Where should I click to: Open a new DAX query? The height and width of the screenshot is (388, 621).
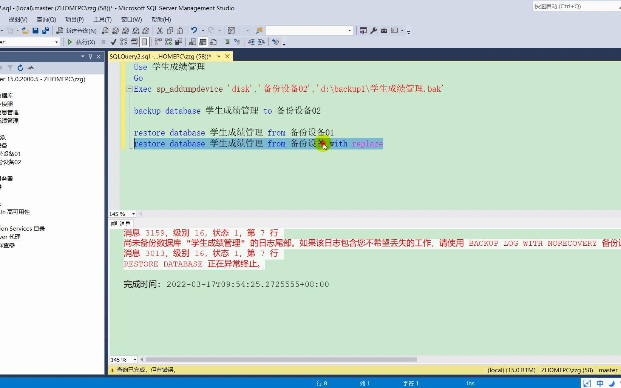[x=146, y=31]
